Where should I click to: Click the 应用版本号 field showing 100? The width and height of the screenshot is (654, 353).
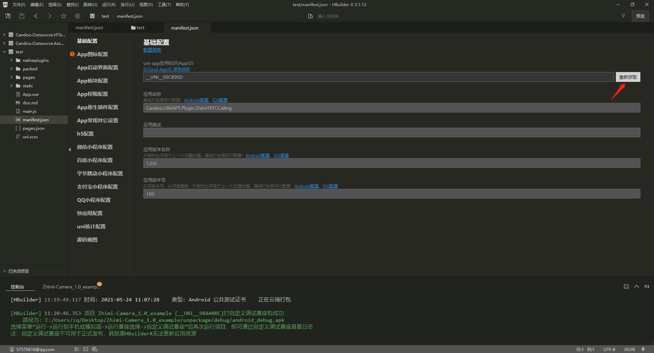pos(392,194)
